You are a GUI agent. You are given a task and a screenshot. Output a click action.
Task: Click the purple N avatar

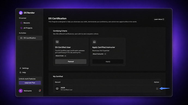tap(21, 91)
